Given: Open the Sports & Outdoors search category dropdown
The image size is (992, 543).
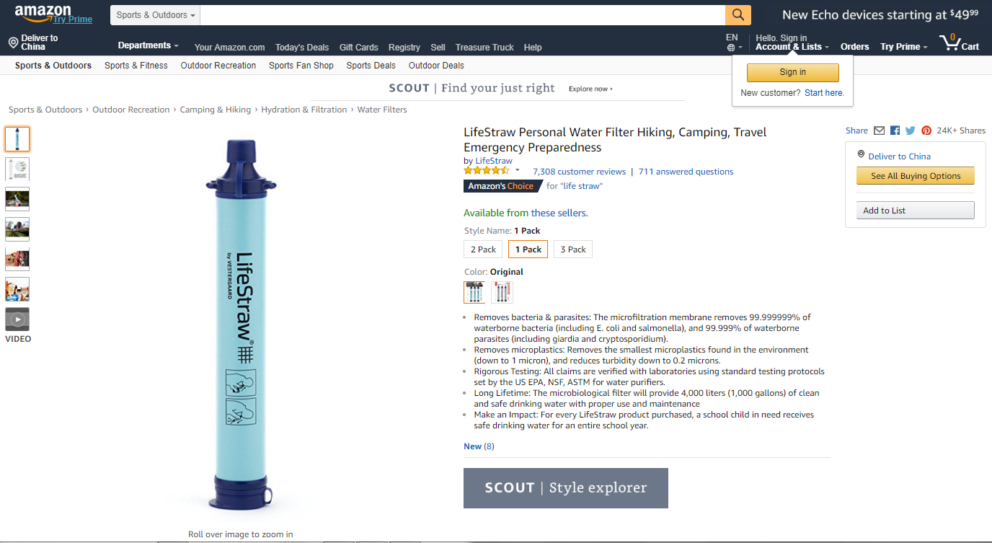Looking at the screenshot, I should [155, 15].
